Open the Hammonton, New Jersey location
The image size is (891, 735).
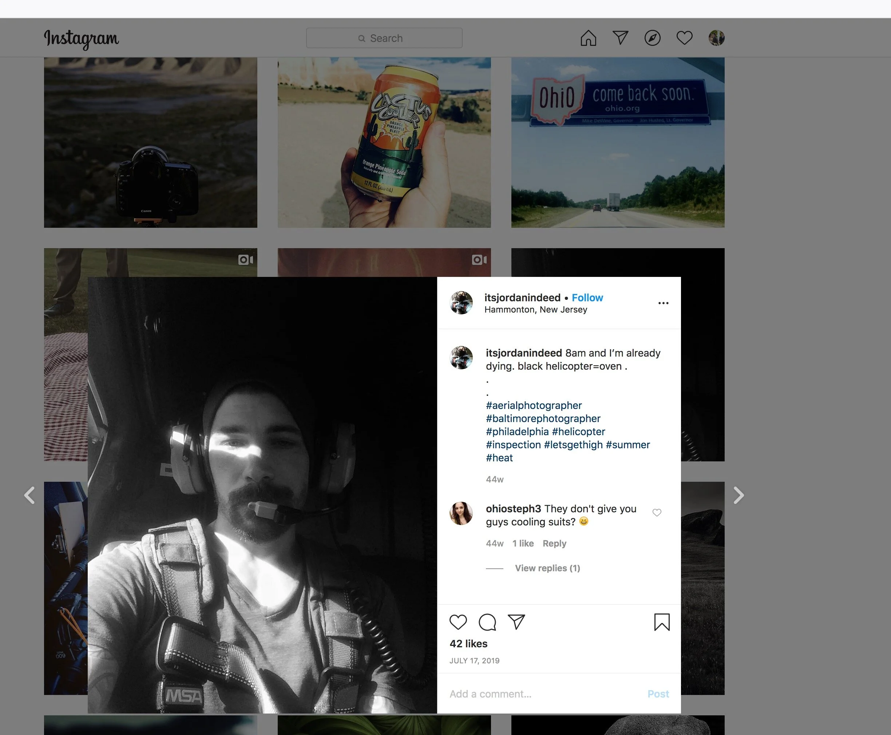[x=535, y=310]
